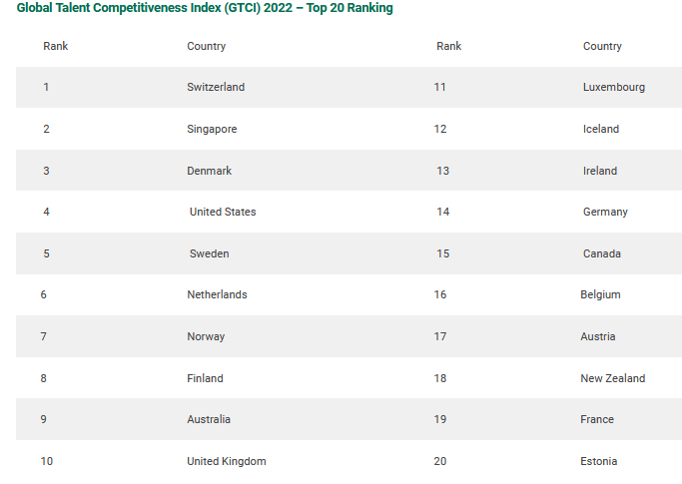Click on Iceland in the table
Screen dimensions: 682x484
pos(601,129)
